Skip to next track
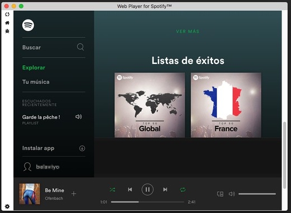This screenshot has width=291, height=213. [165, 190]
